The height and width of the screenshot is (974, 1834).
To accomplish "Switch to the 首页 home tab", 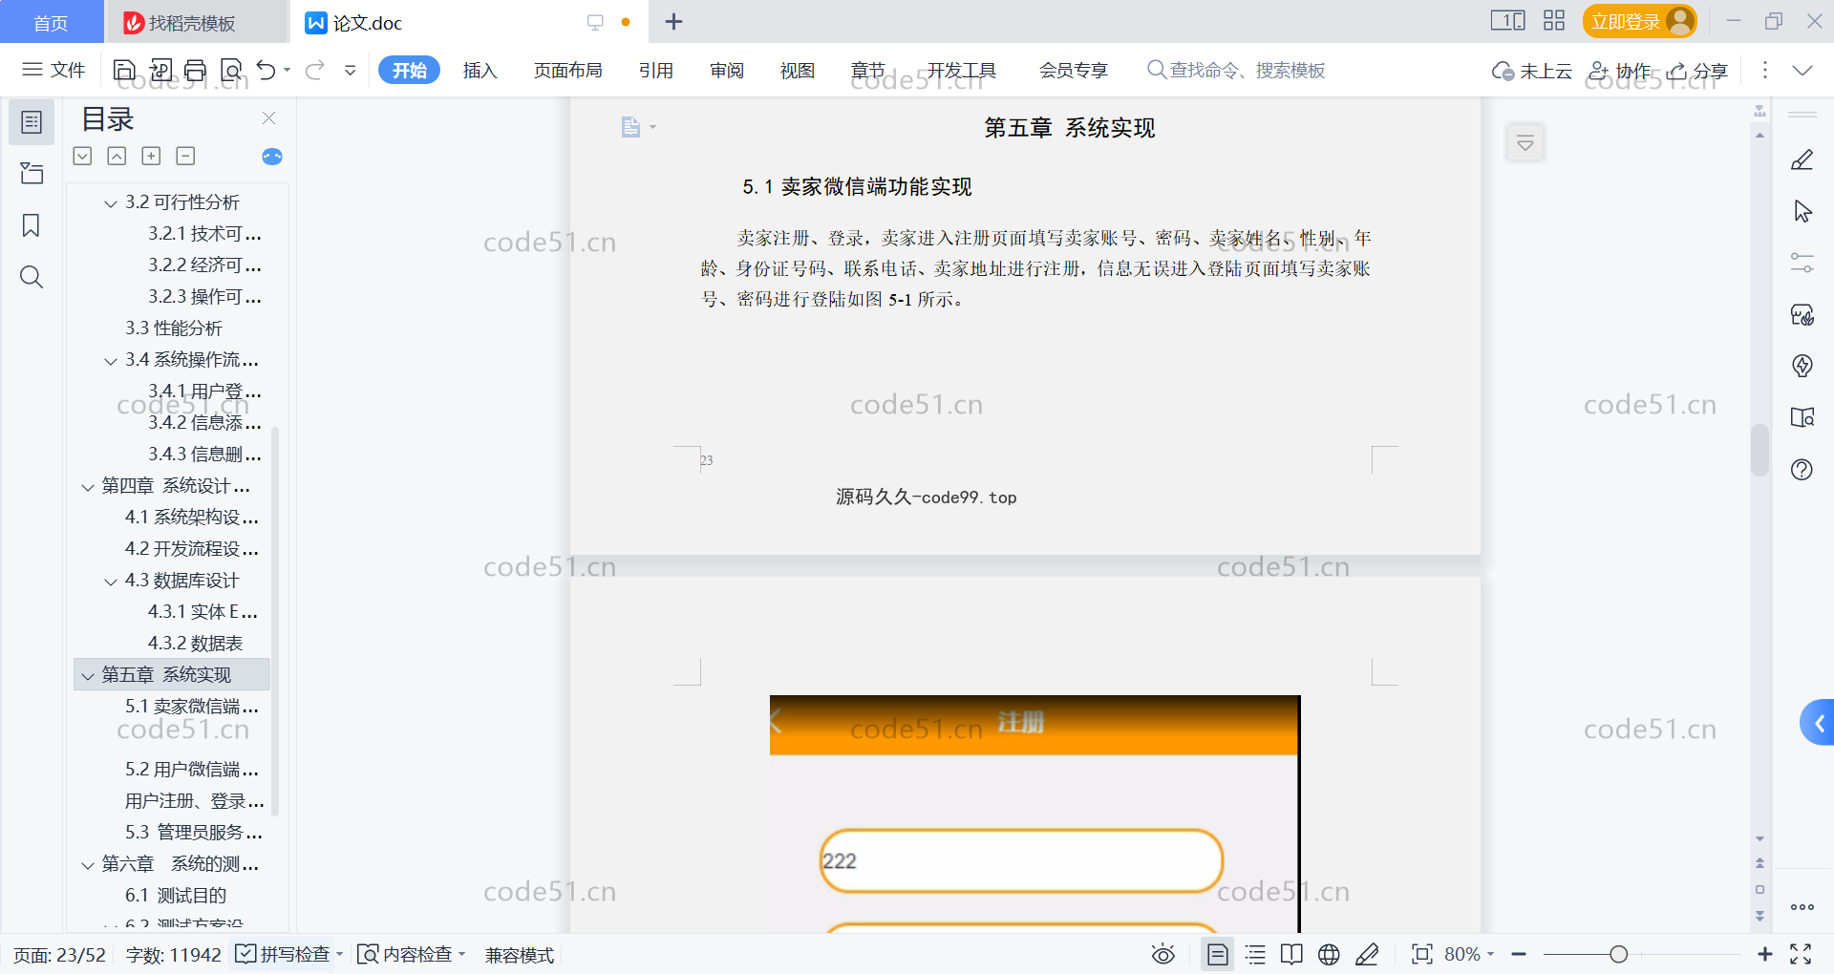I will [52, 22].
